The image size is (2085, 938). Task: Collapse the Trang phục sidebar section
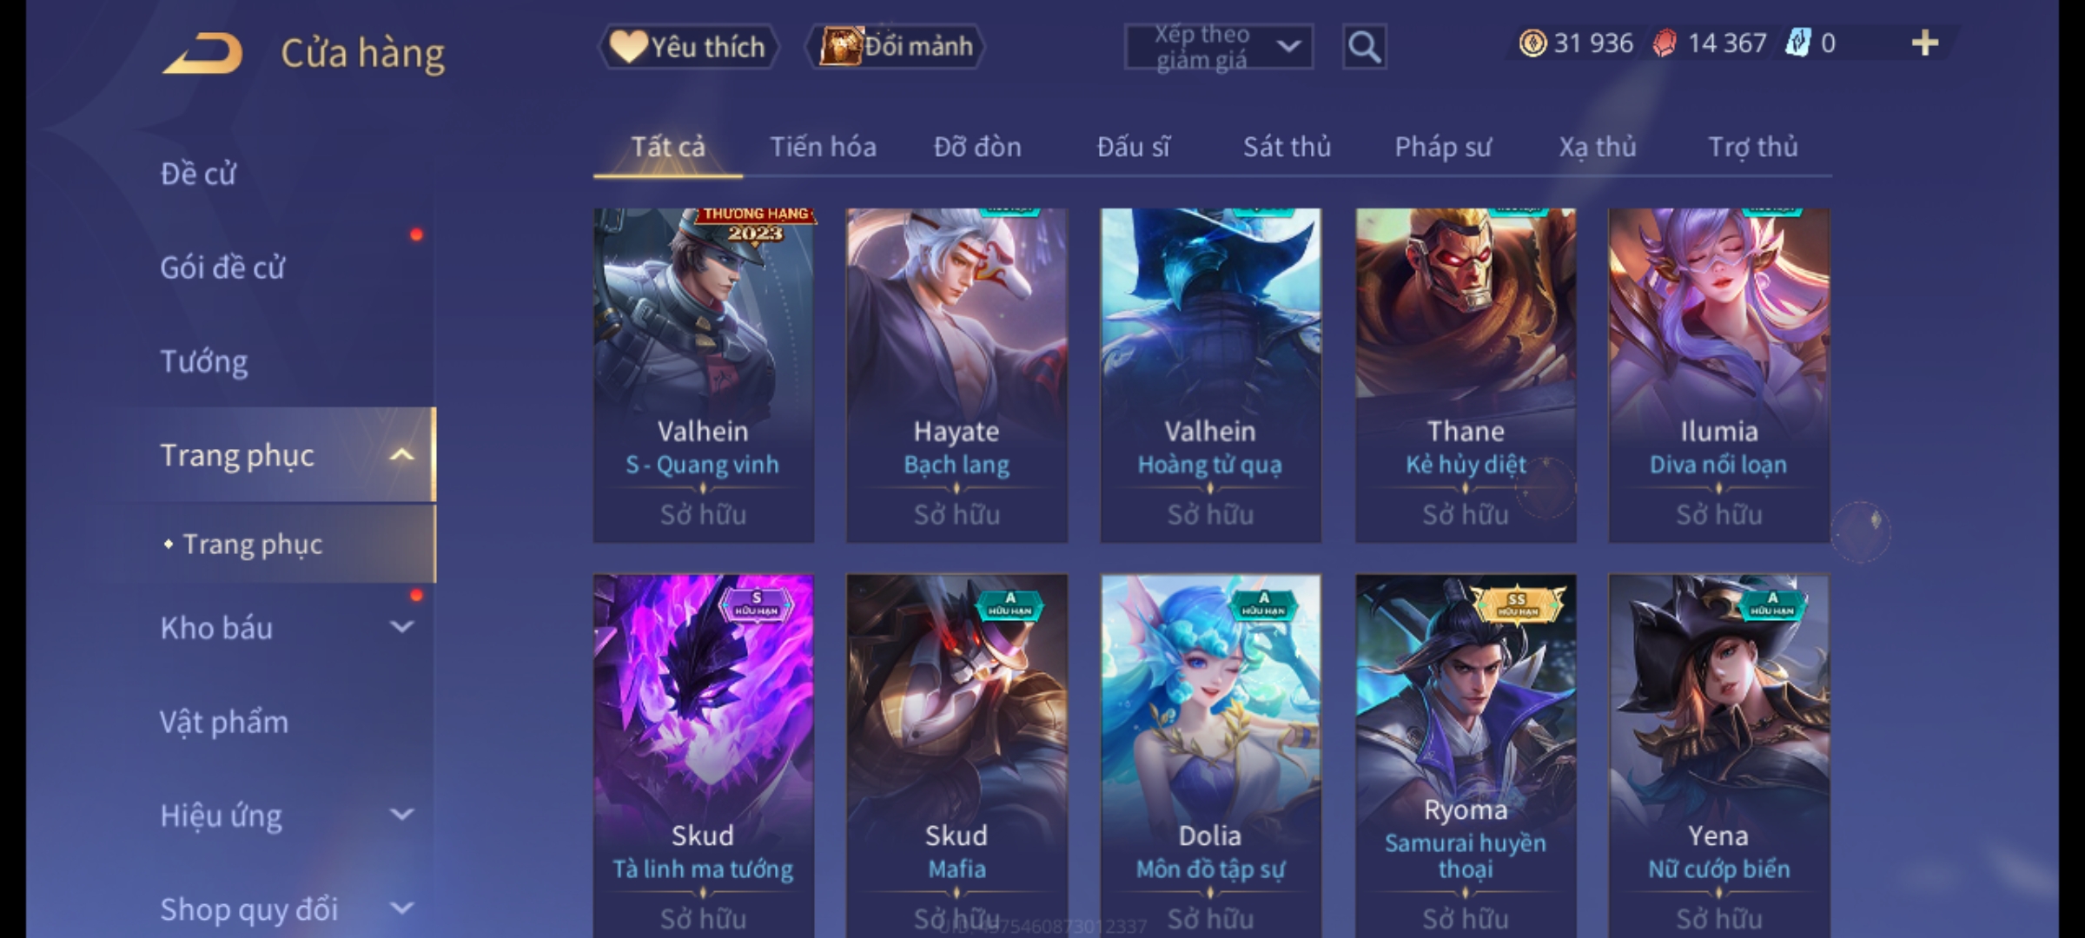(401, 455)
